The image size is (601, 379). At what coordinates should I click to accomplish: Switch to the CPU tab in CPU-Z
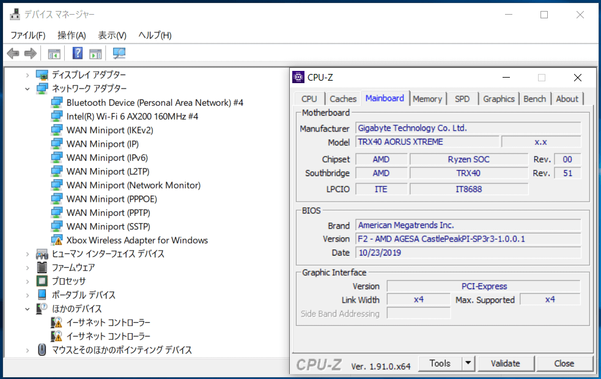pyautogui.click(x=309, y=99)
